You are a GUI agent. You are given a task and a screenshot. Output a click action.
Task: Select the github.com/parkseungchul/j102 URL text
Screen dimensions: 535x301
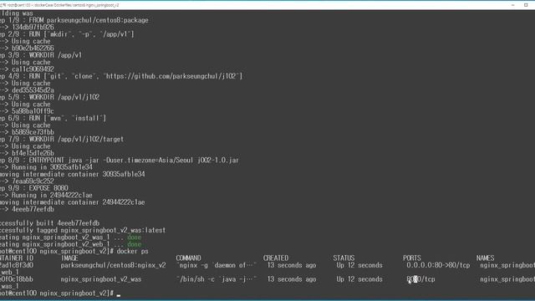(171, 76)
